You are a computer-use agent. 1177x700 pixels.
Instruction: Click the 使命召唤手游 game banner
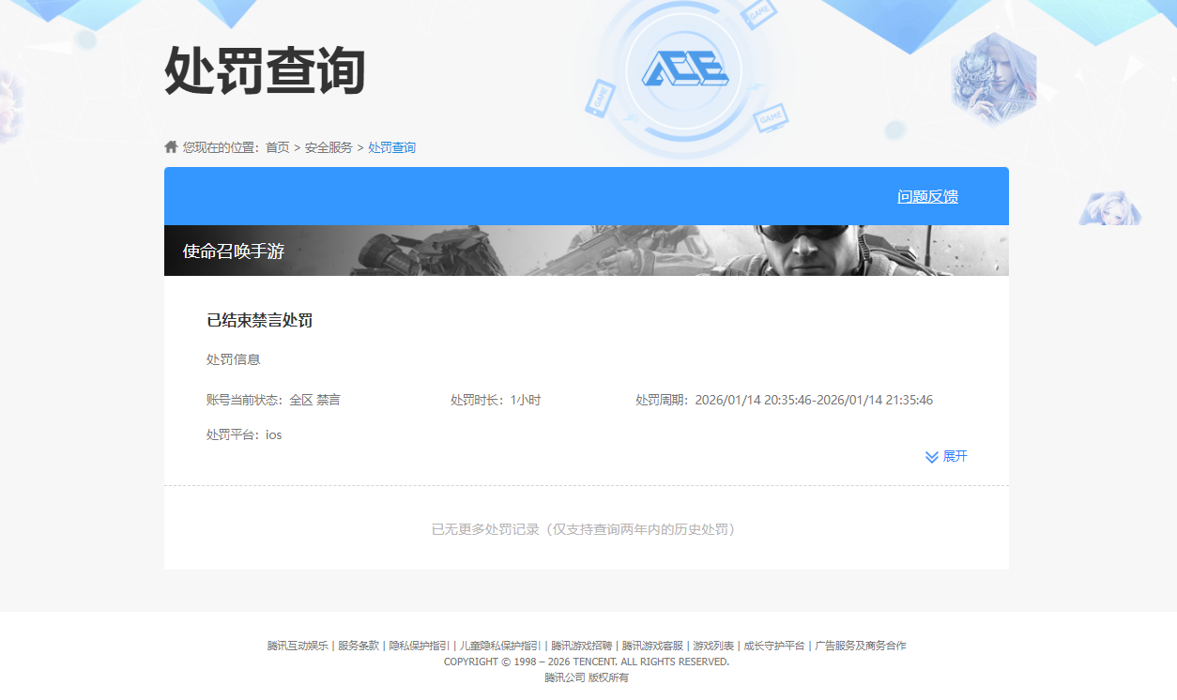click(x=587, y=251)
